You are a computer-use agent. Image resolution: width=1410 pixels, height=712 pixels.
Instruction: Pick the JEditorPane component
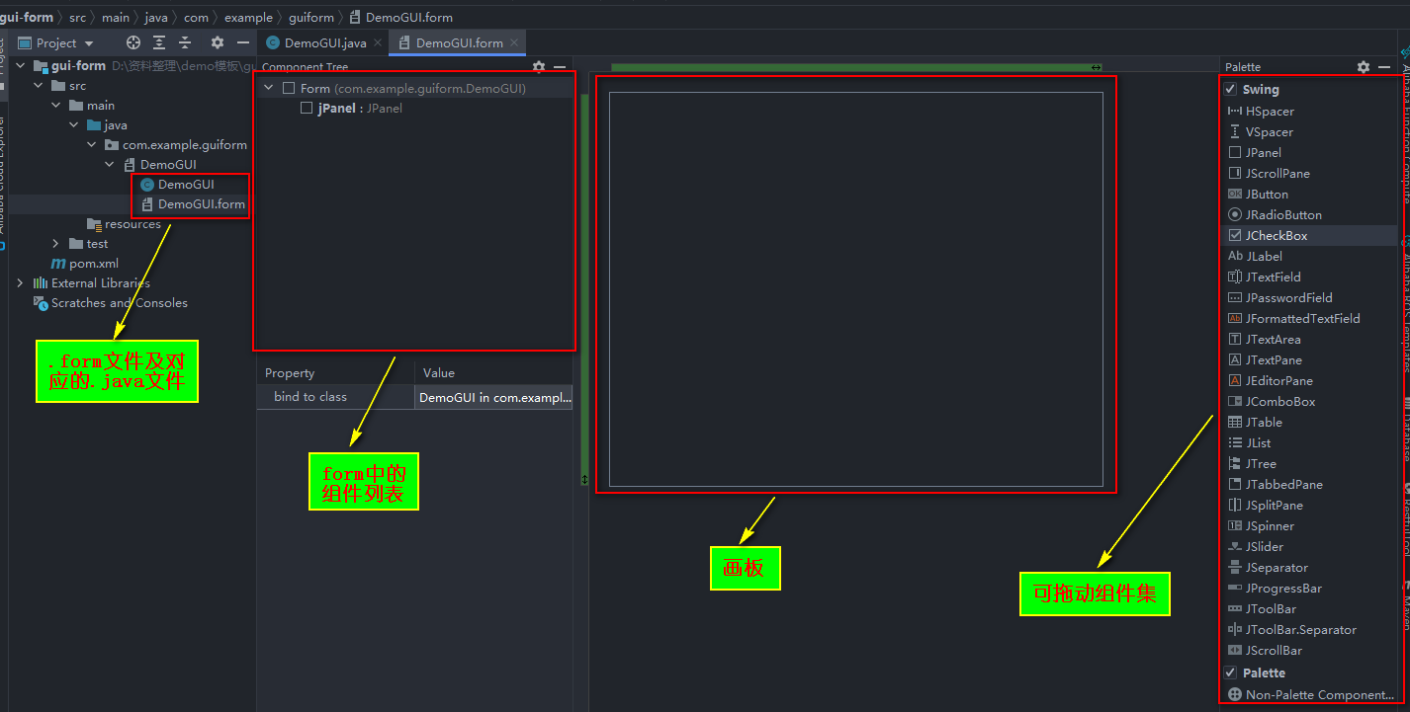pyautogui.click(x=1271, y=381)
